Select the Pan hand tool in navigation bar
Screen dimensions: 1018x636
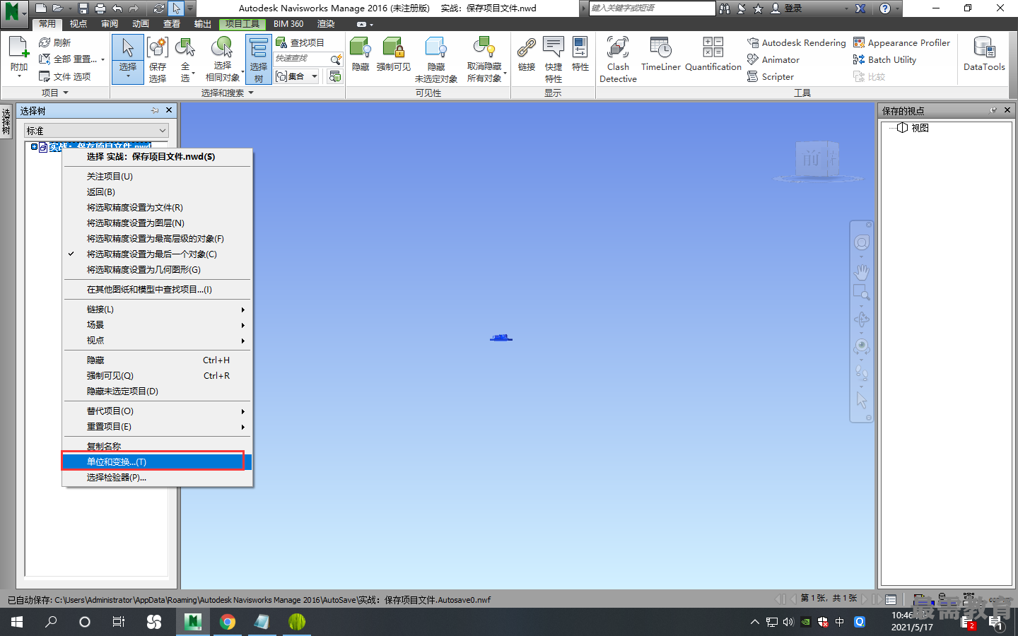coord(861,271)
